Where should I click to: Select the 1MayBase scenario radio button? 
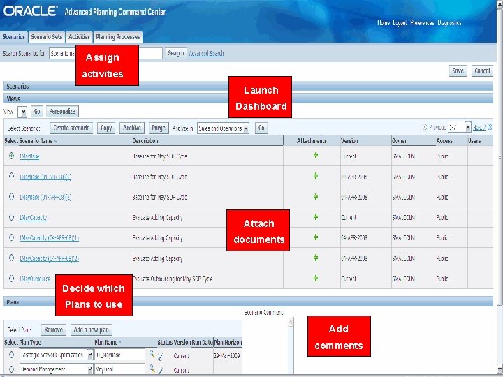(x=12, y=156)
